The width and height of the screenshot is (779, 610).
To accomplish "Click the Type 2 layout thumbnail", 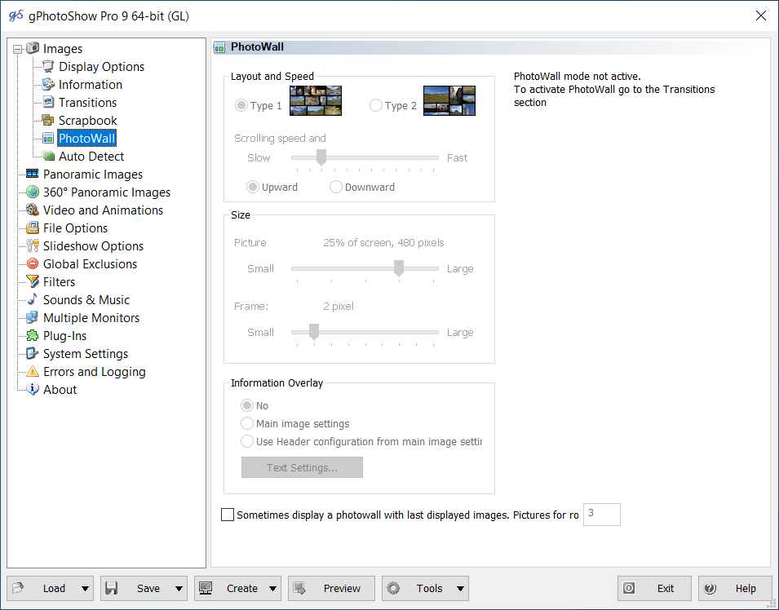I will tap(449, 100).
